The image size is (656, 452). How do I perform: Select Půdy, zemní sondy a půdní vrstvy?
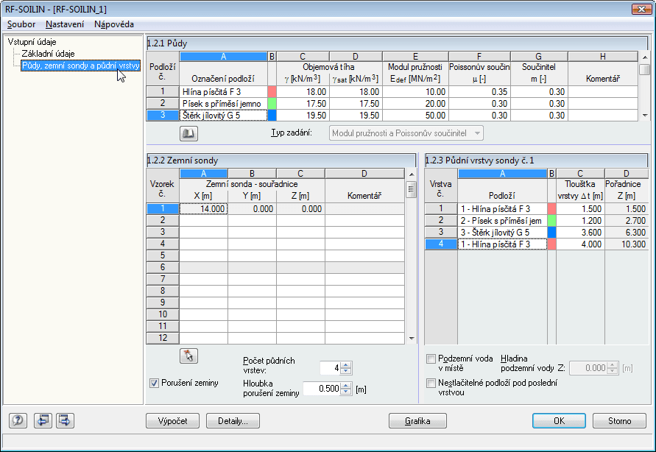pyautogui.click(x=81, y=66)
